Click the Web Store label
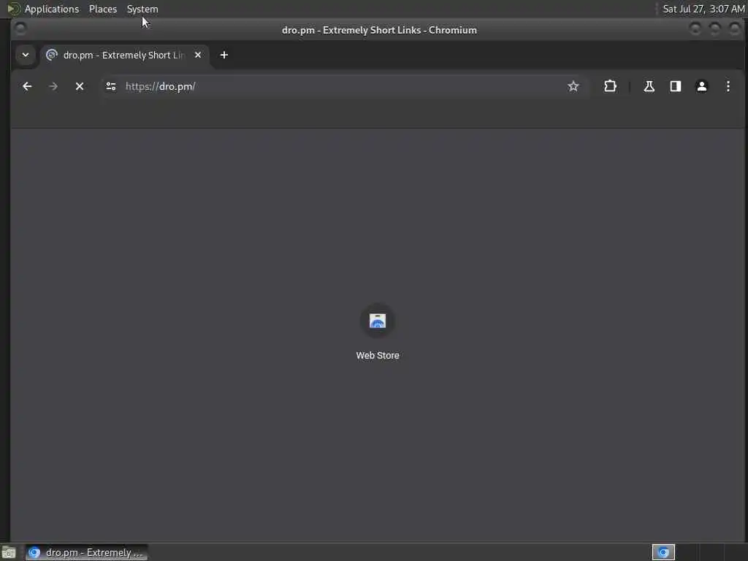This screenshot has width=748, height=561. [x=378, y=356]
